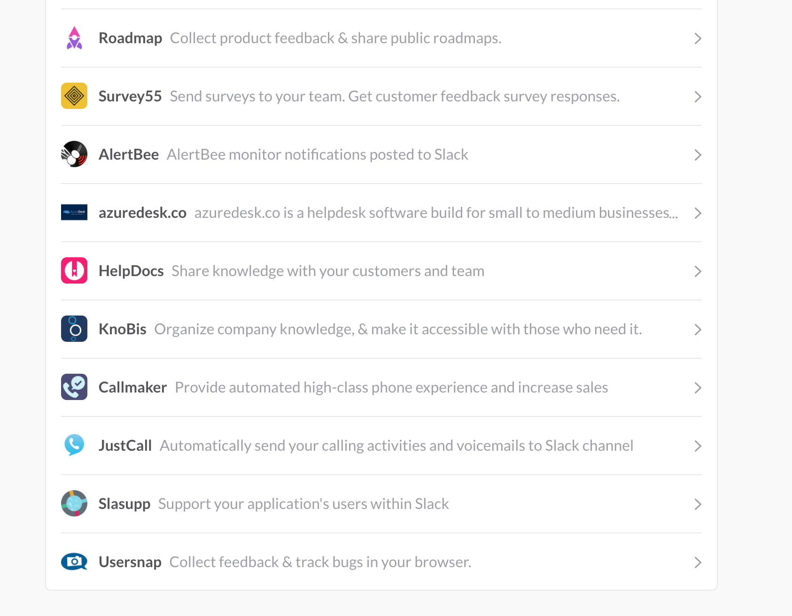Click the Callmaker phone icon
Viewport: 792px width, 616px height.
74,387
